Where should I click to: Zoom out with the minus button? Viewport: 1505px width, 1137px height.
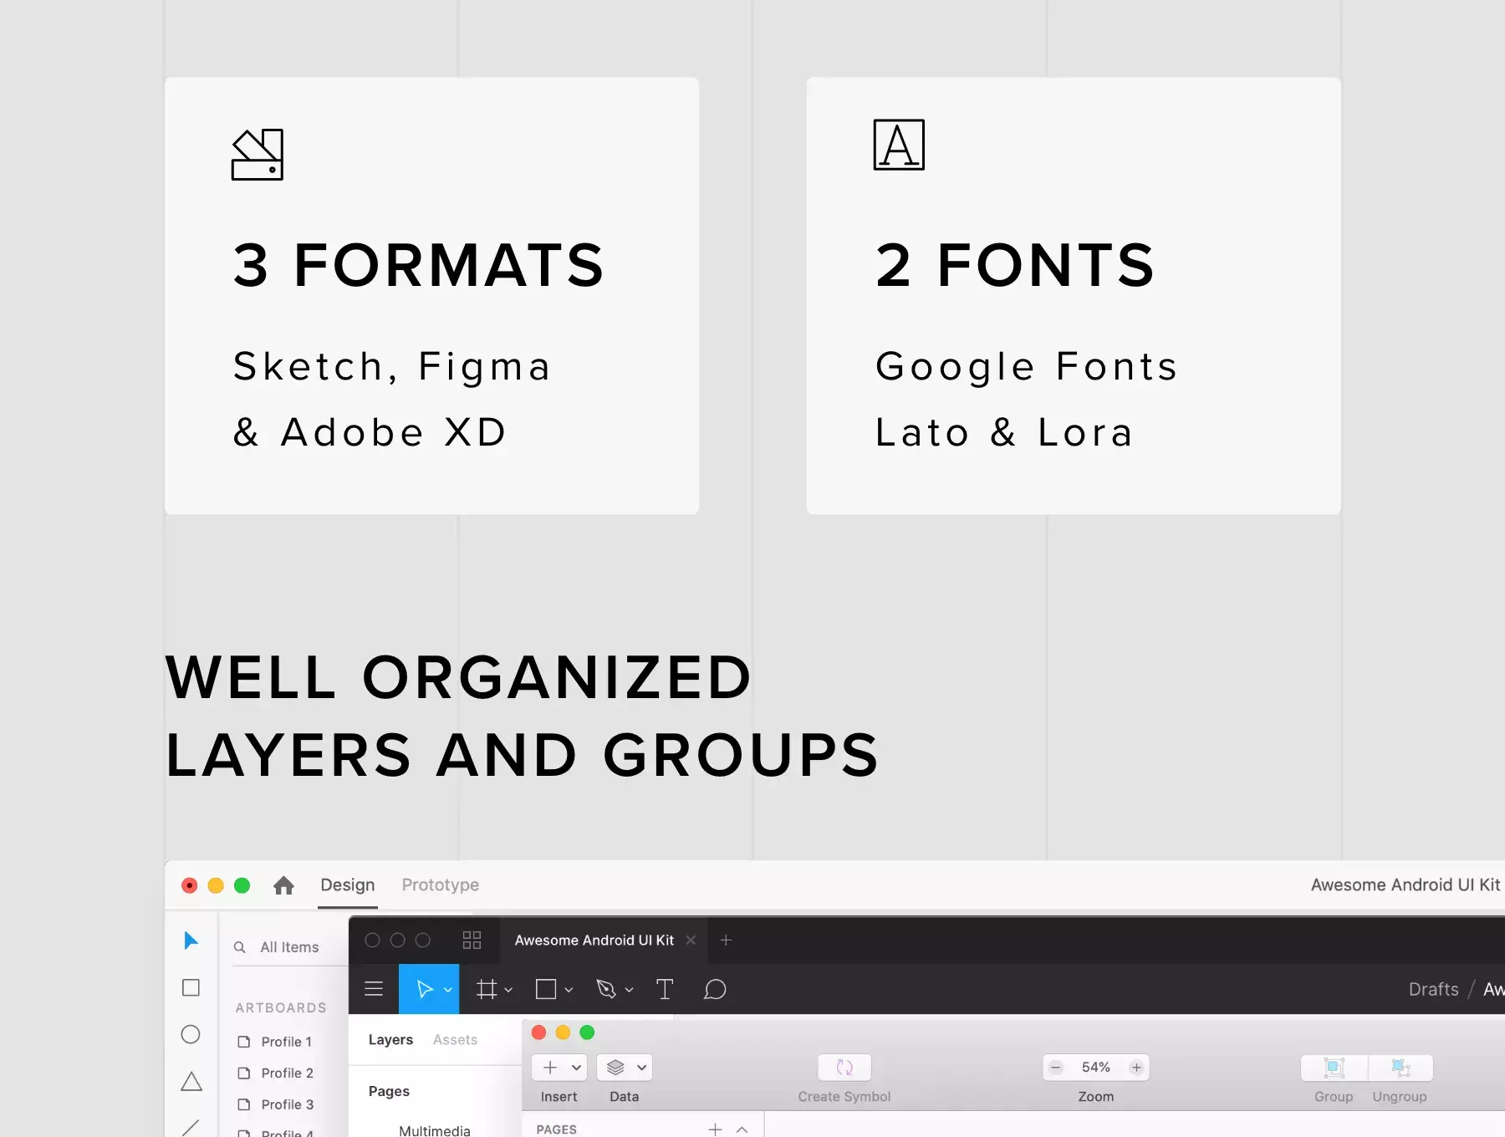click(1056, 1068)
